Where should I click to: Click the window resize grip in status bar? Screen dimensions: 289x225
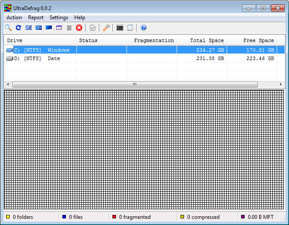[x=283, y=219]
